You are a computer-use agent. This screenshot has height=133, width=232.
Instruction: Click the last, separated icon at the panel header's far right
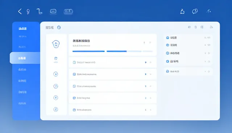[x=211, y=27]
